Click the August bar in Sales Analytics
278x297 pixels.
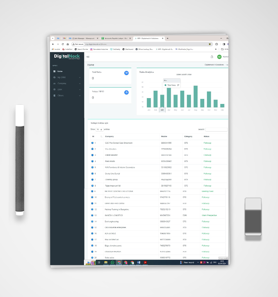tap(196, 97)
